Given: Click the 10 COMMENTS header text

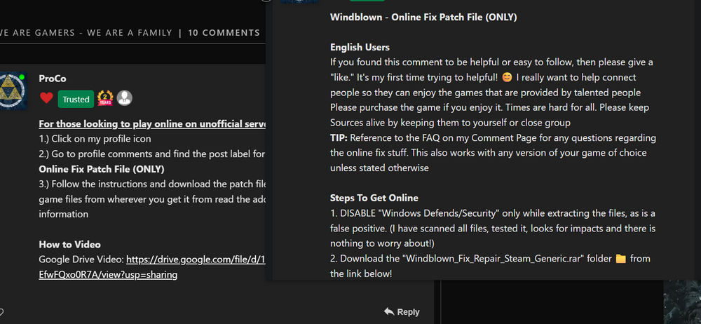Looking at the screenshot, I should (x=224, y=33).
